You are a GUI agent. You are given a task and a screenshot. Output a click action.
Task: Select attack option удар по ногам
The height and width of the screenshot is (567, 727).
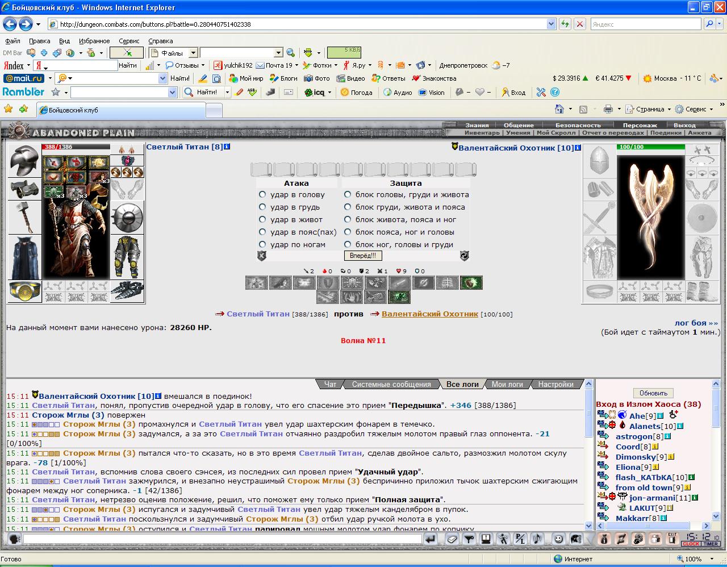(x=262, y=244)
